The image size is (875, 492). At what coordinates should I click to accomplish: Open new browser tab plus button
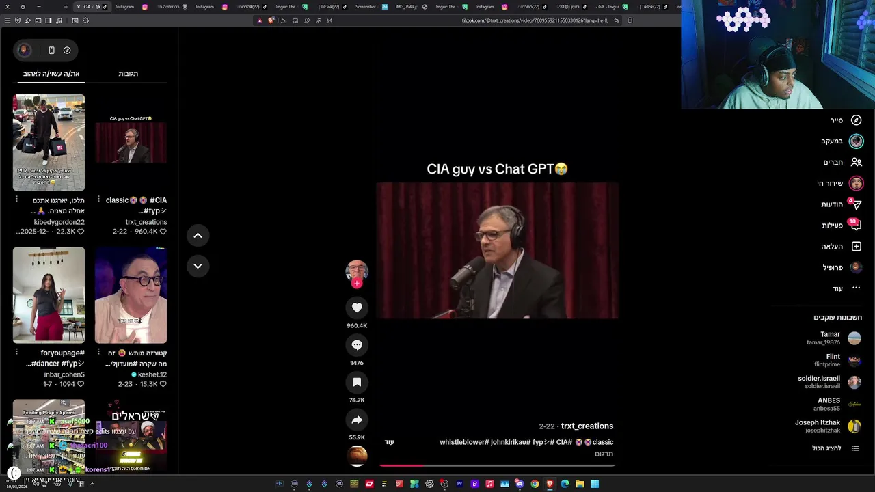click(x=66, y=7)
